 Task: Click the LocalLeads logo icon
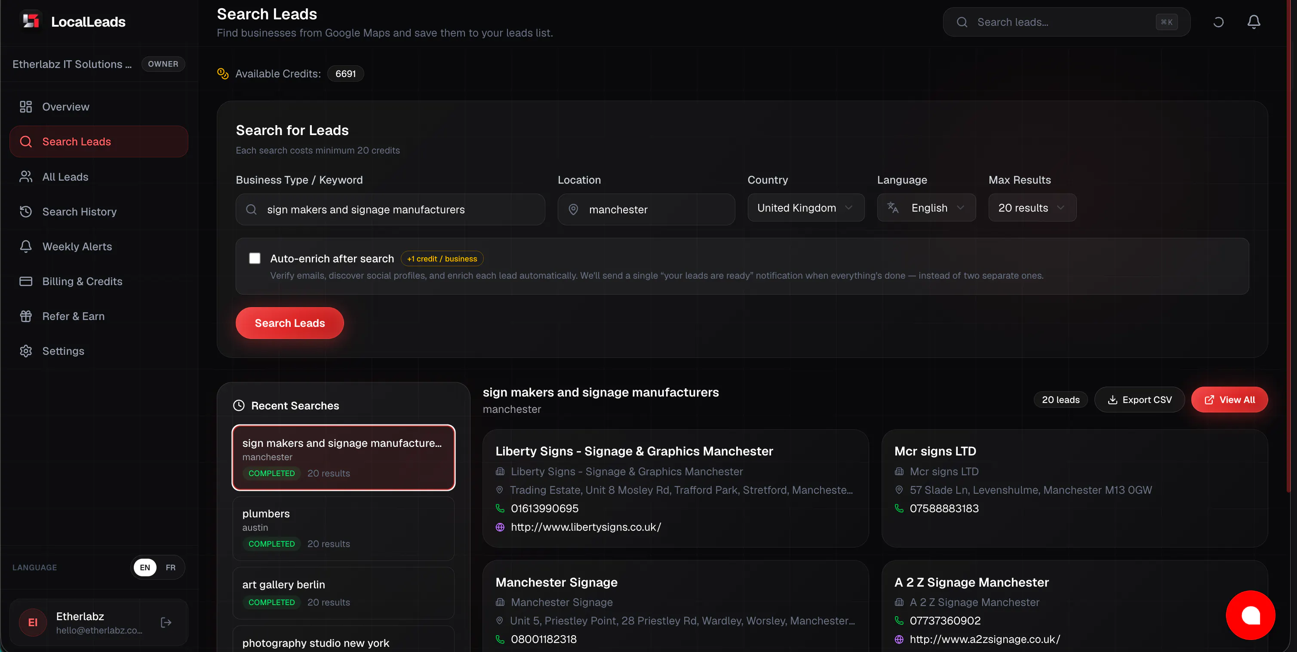point(31,21)
